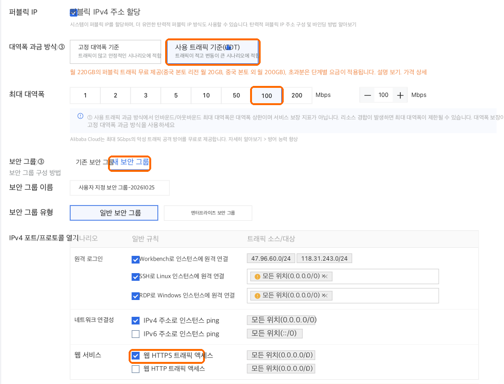Viewport: 504px width, 384px height.
Task: Toggle the 퍼블릭 IPv4 주소 할당 checkbox
Action: point(73,12)
